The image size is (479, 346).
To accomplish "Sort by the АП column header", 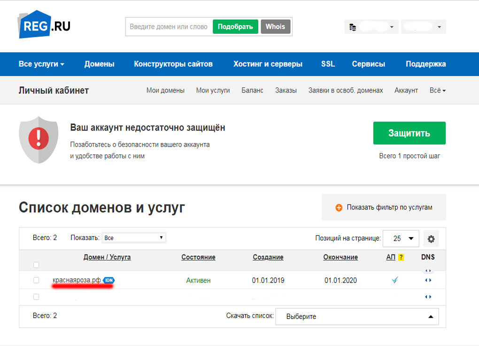I will coord(391,257).
